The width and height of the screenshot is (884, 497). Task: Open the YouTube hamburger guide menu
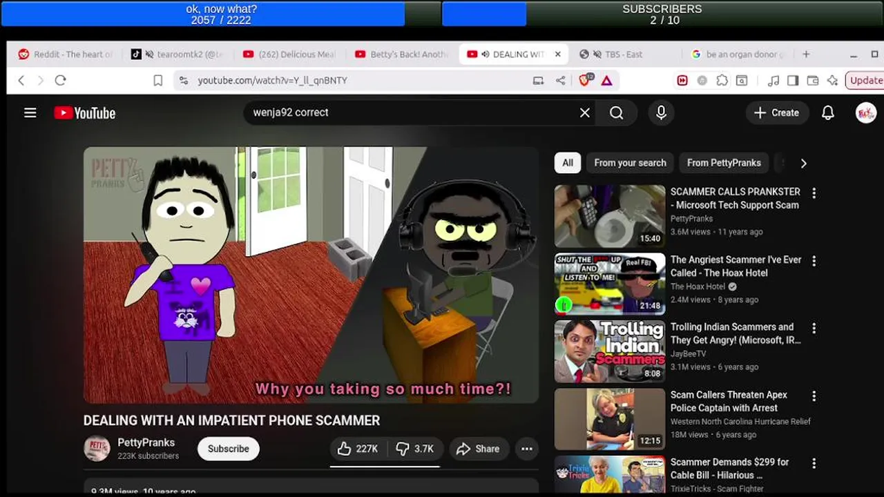coord(30,113)
